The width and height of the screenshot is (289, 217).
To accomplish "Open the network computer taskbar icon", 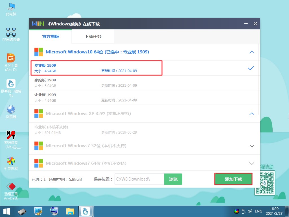I will coord(38,211).
